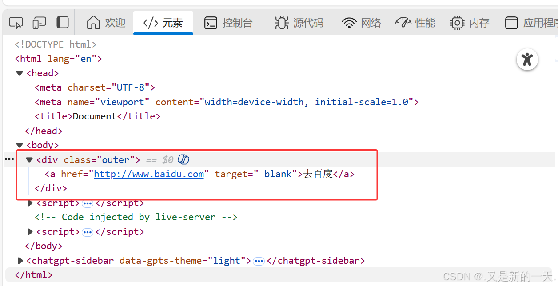558x286 pixels.
Task: Open the http://www.baidu.com link
Action: (149, 174)
